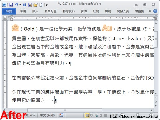Open a file using the folder icon
160x120 pixels.
click(x=35, y=5)
